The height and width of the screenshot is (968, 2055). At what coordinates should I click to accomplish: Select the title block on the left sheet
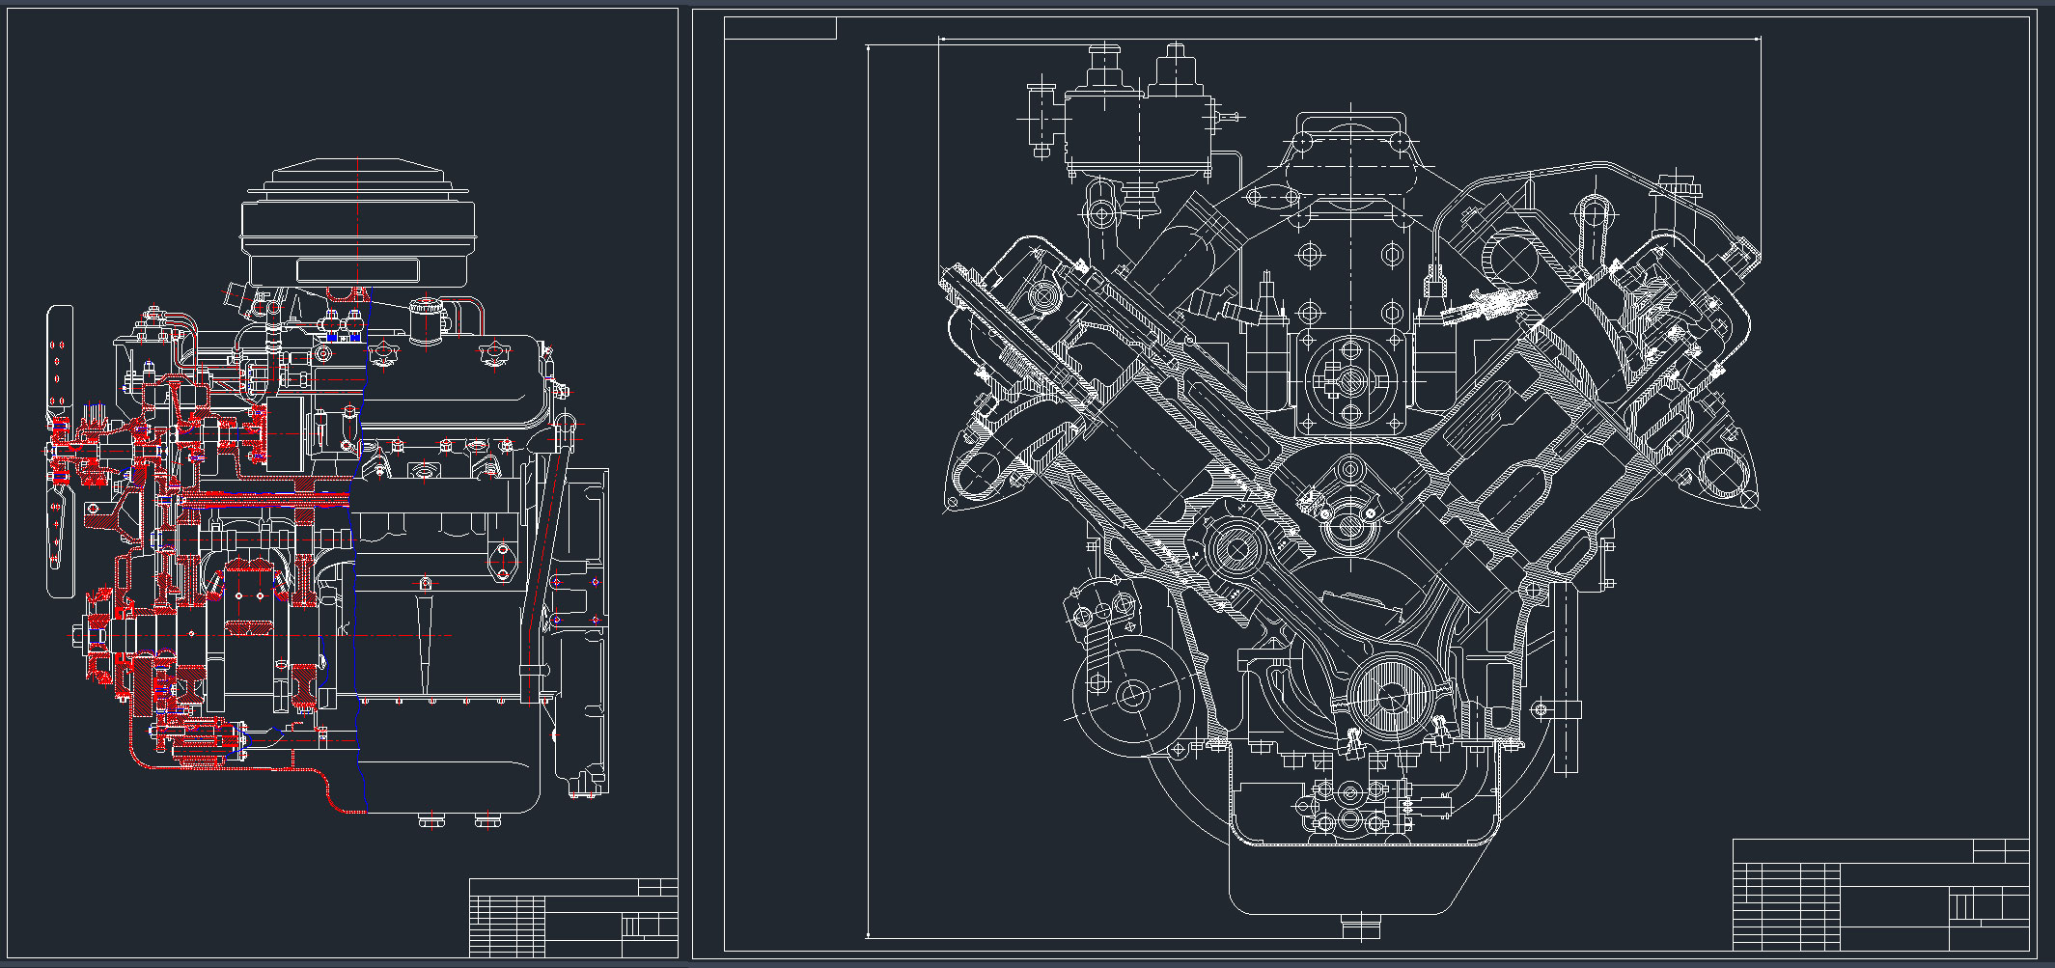[573, 917]
